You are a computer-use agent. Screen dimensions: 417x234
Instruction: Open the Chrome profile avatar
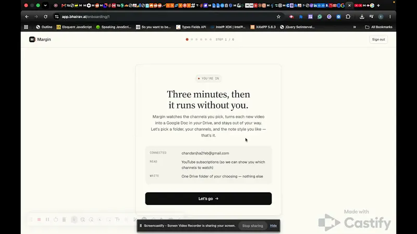tap(381, 17)
